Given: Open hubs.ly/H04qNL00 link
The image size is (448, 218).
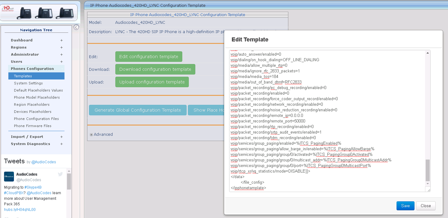Looking at the screenshot, I should (20, 210).
